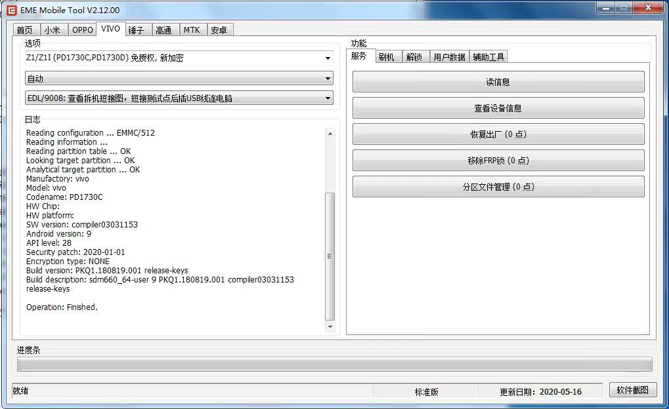Click the 恢复出厂 (0 点) button
This screenshot has height=409, width=669.
pos(498,134)
